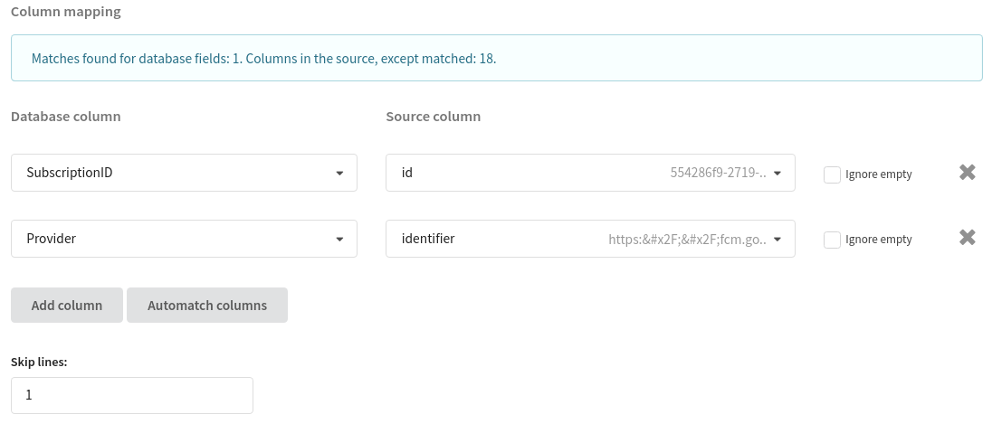Expand the identifier source column dropdown
The height and width of the screenshot is (424, 992).
590,239
